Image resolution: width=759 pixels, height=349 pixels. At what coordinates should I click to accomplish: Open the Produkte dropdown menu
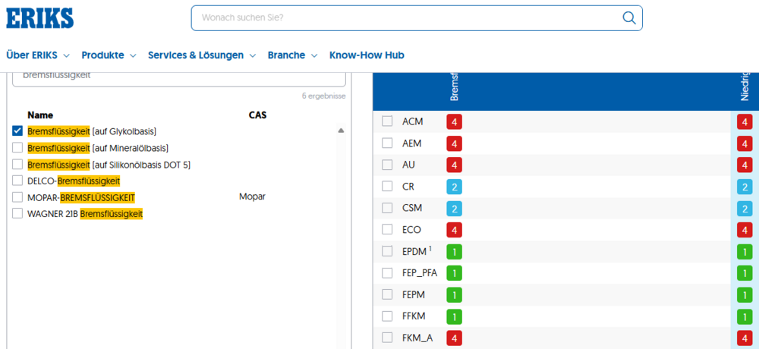coord(109,55)
